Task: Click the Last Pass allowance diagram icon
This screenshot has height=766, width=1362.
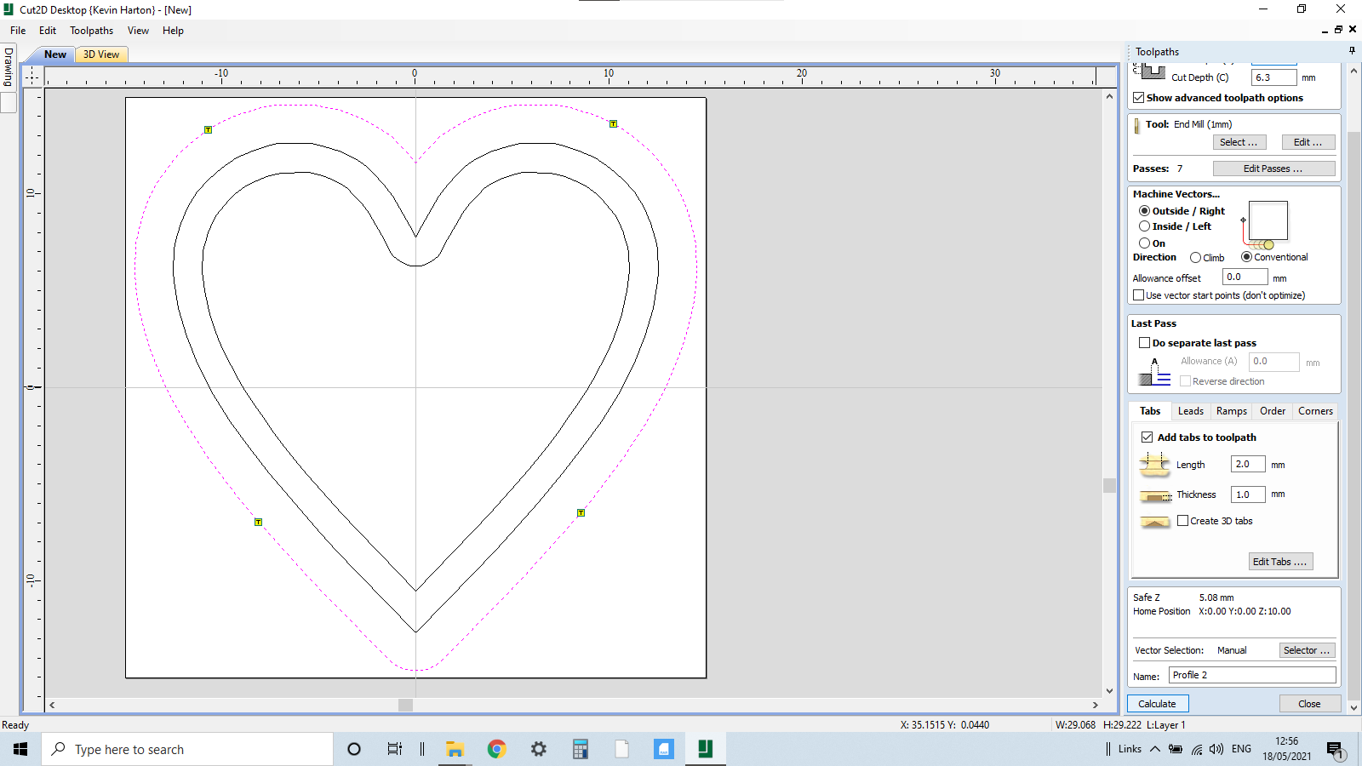Action: [1154, 372]
